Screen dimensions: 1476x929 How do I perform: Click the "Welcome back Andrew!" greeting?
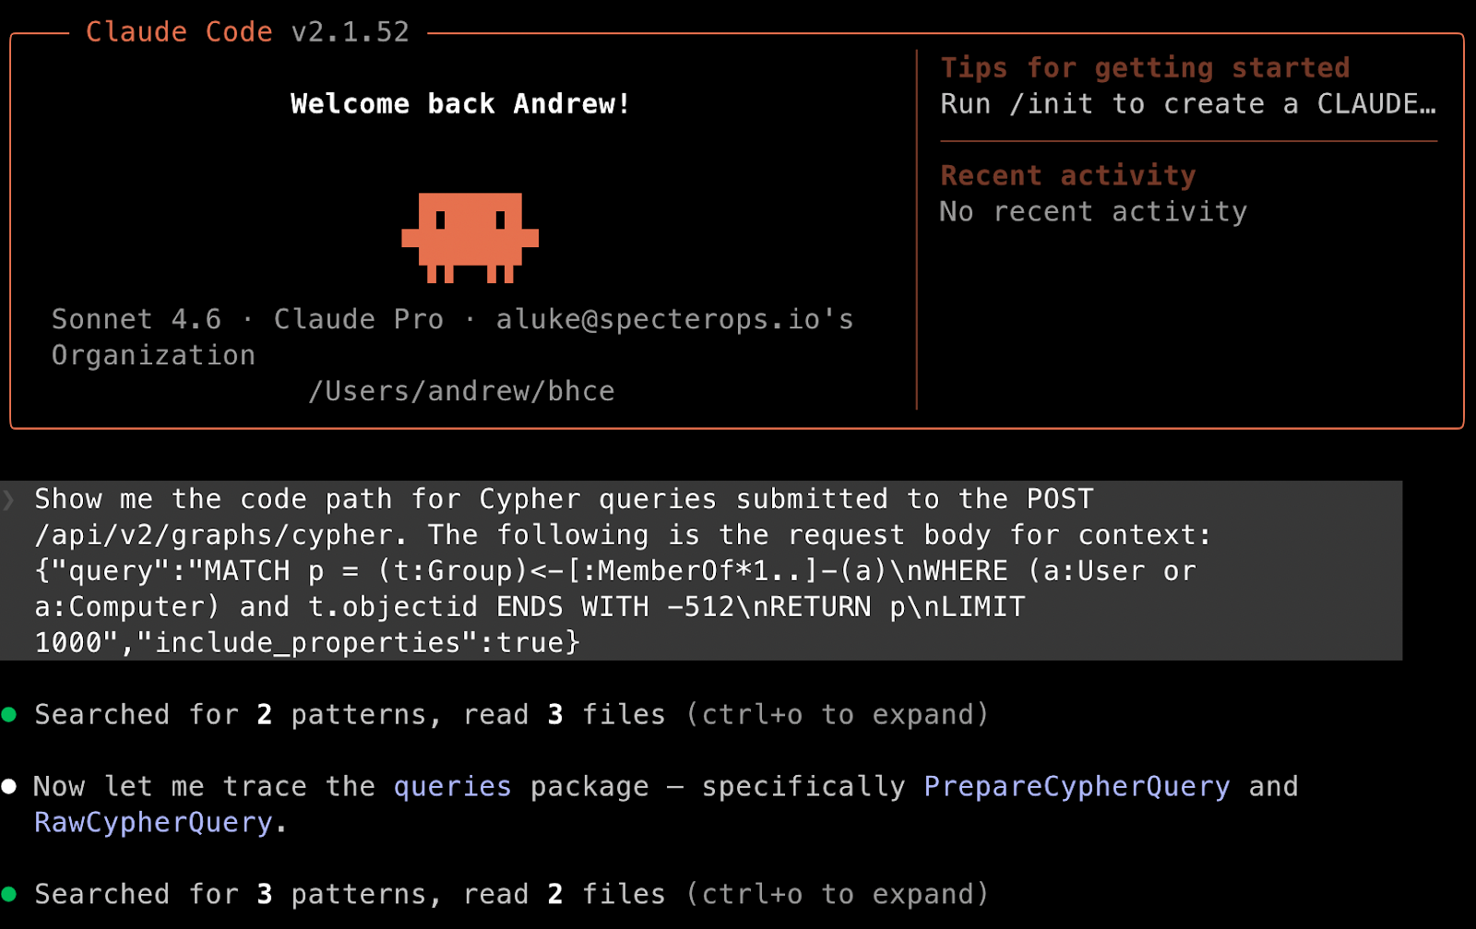coord(459,103)
